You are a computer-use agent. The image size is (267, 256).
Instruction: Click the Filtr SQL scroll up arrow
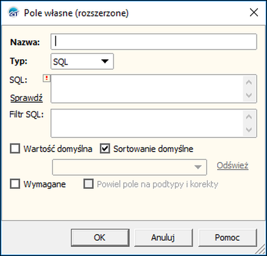(249, 117)
